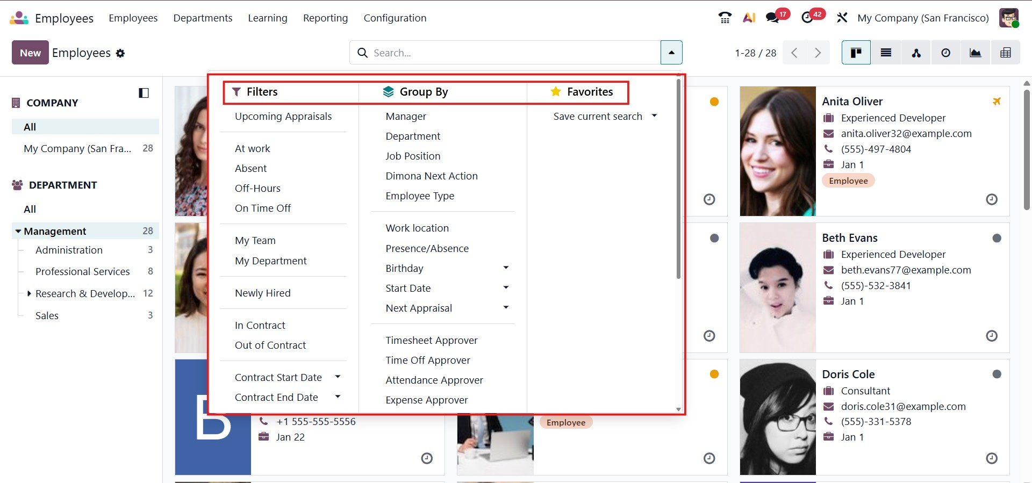
Task: Open the activities clock icon with 42 badge
Action: coord(807,18)
